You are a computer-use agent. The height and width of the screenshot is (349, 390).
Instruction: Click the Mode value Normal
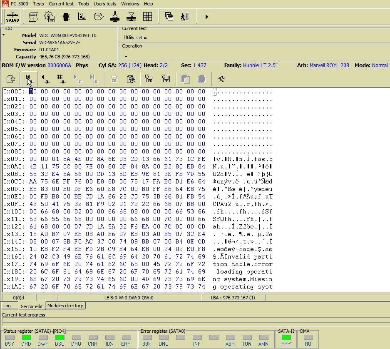coord(380,65)
